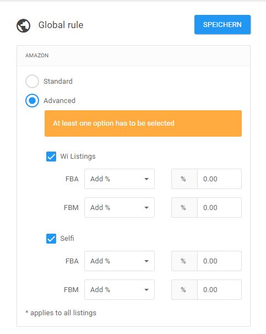Click the Wi Listings FBA percent value field
Screen dimensions: 266x334
pyautogui.click(x=219, y=179)
